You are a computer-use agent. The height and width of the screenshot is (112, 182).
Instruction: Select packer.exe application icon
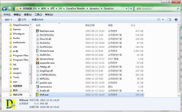tap(37, 83)
